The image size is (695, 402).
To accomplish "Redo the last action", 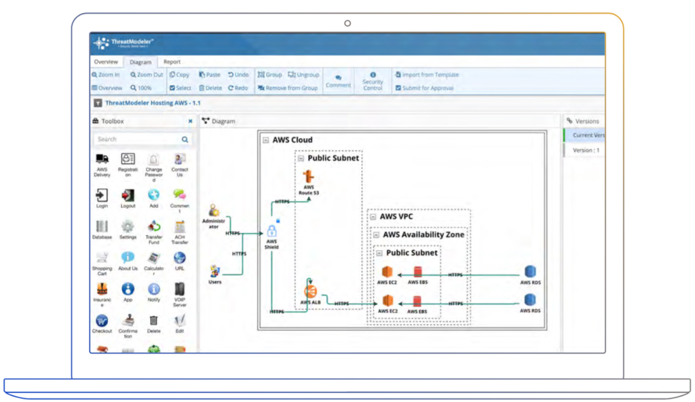I will (x=238, y=88).
